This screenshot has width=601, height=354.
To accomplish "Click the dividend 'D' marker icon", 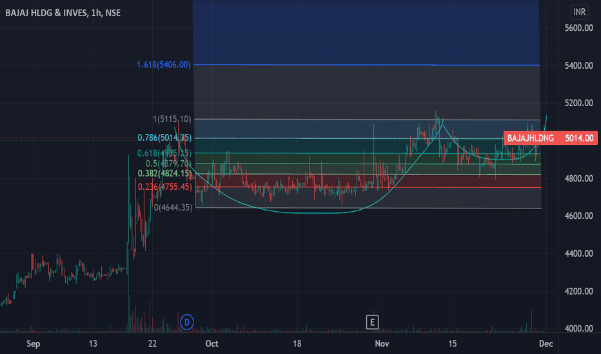I will (186, 322).
